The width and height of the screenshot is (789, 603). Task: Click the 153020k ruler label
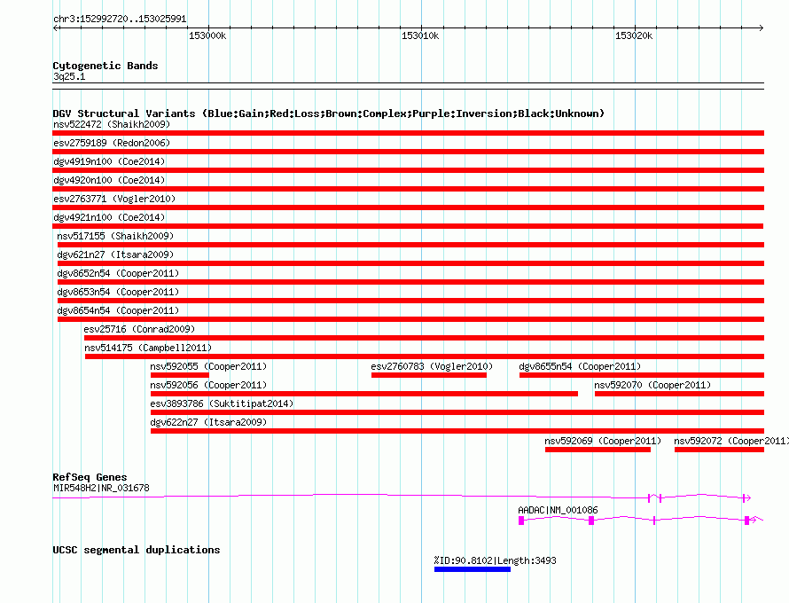(x=634, y=35)
